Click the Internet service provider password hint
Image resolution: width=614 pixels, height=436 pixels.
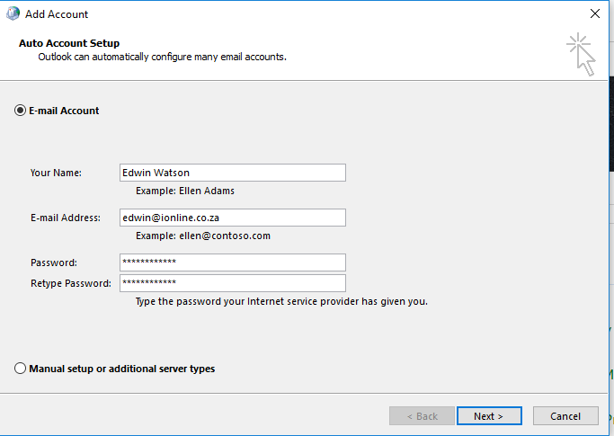(x=281, y=302)
